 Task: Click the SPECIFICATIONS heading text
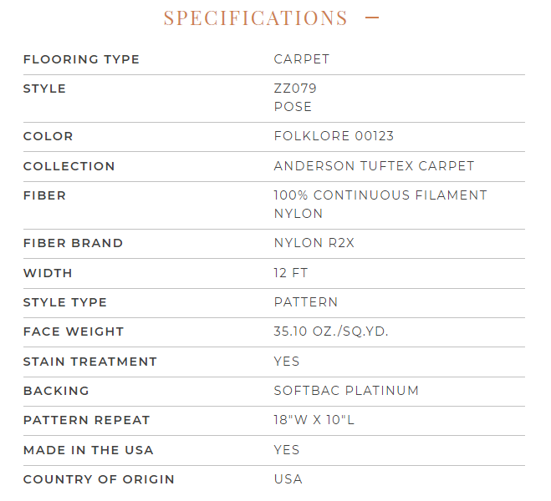(255, 18)
